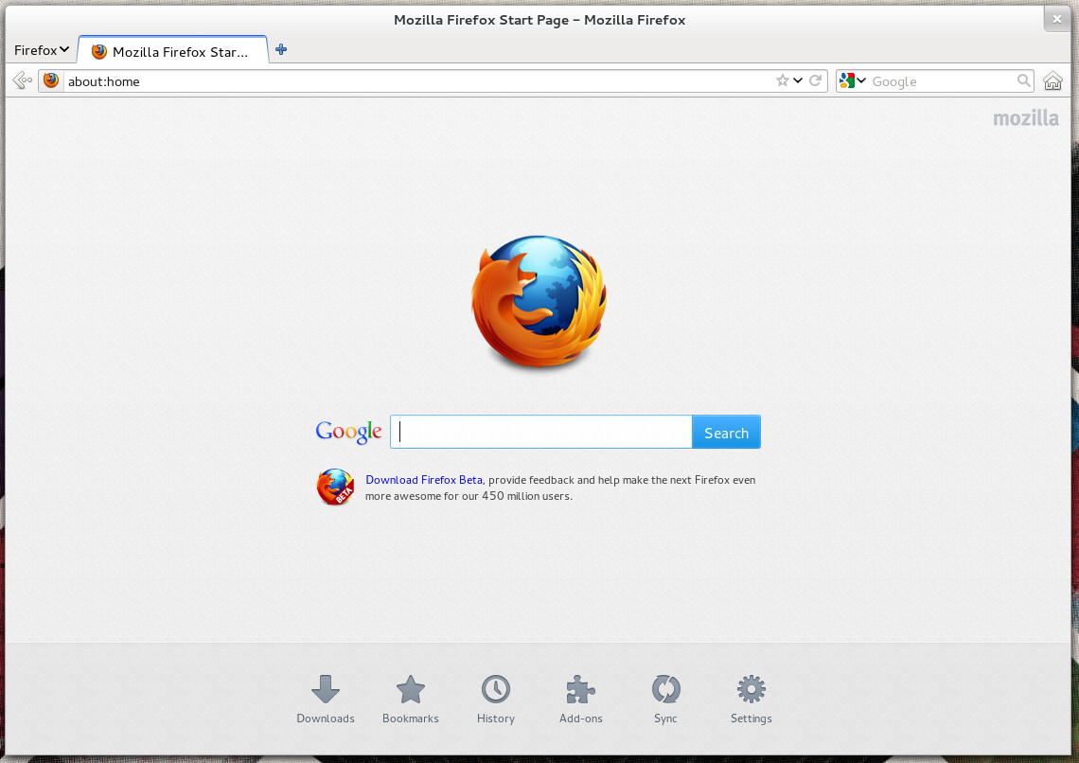
Task: Reload the page with the refresh icon
Action: (x=816, y=80)
